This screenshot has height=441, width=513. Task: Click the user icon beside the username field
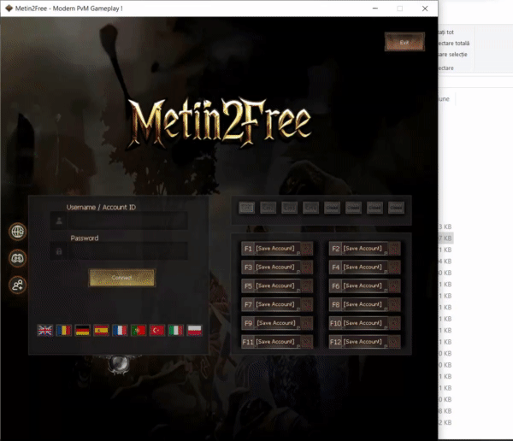click(x=59, y=220)
